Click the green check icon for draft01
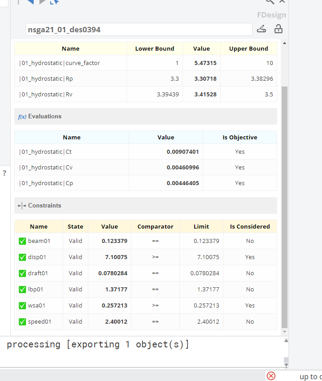Image resolution: width=322 pixels, height=381 pixels. (22, 273)
